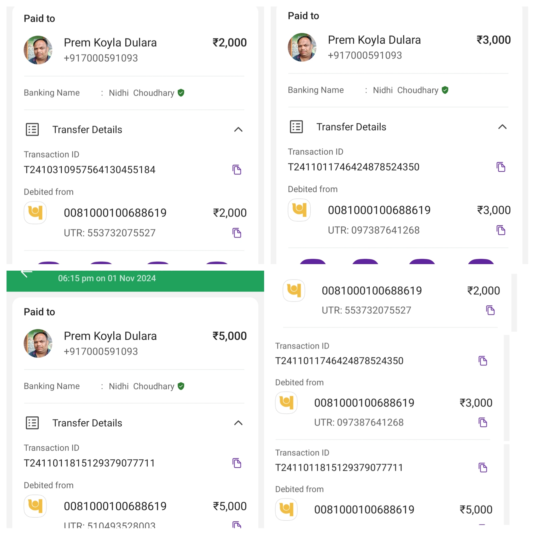Copy transaction ID in ₹3,000 receipt card
This screenshot has height=535, width=535.
(501, 167)
